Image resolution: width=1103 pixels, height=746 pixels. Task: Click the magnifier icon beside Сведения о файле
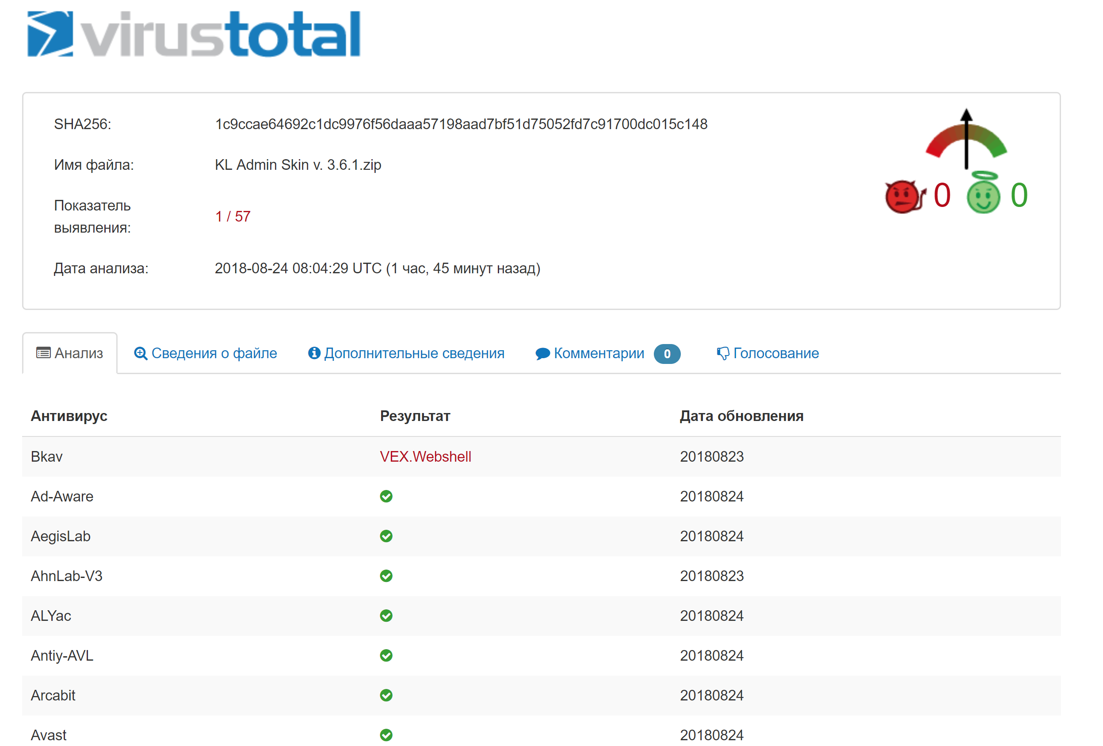(x=141, y=353)
